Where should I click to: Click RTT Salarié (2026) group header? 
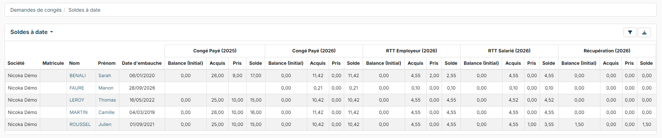pyautogui.click(x=509, y=51)
